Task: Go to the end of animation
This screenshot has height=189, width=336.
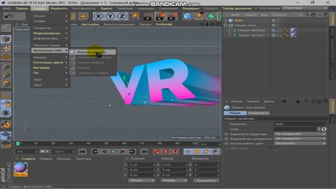Action: pos(144,152)
